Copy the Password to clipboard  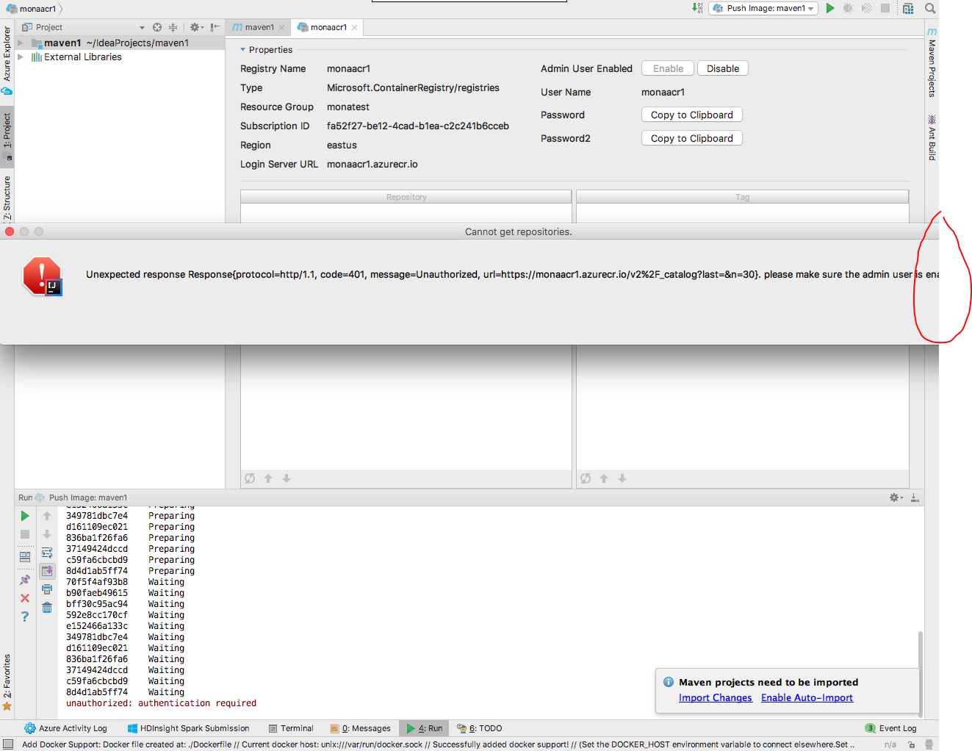coord(691,115)
